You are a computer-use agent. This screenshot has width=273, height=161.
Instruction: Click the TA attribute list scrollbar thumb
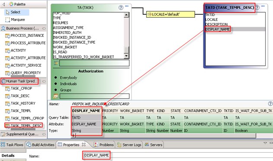(x=126, y=50)
